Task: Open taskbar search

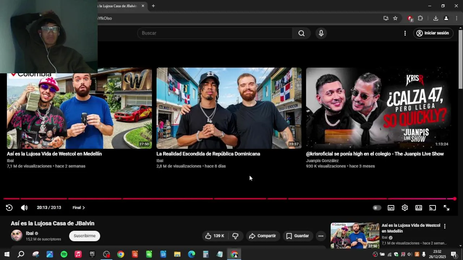Action: (21, 254)
